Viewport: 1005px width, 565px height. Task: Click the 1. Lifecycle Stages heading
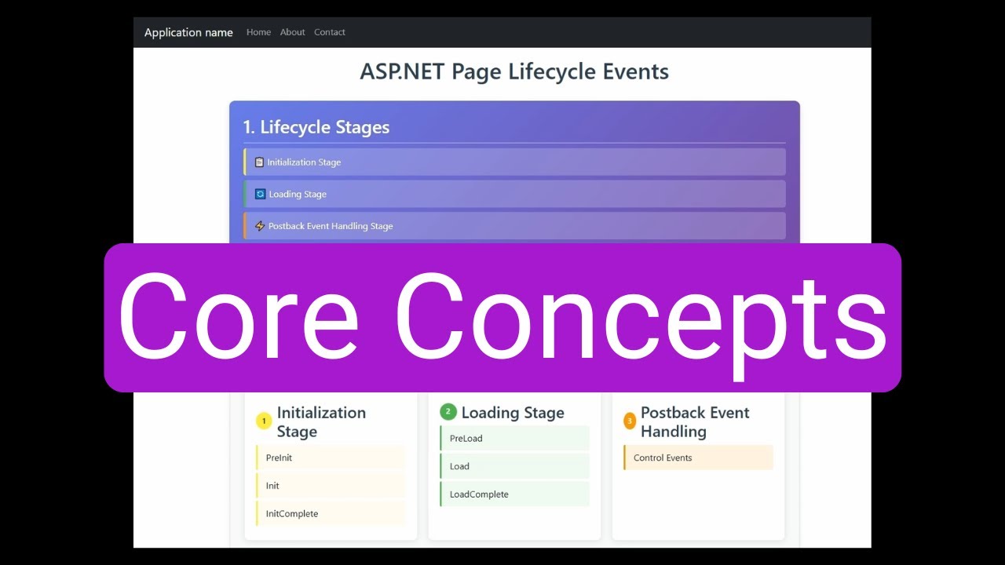(x=316, y=127)
